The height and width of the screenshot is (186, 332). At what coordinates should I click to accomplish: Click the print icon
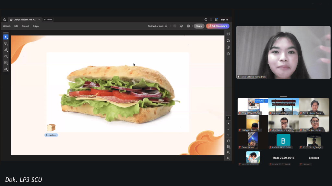[x=188, y=26]
